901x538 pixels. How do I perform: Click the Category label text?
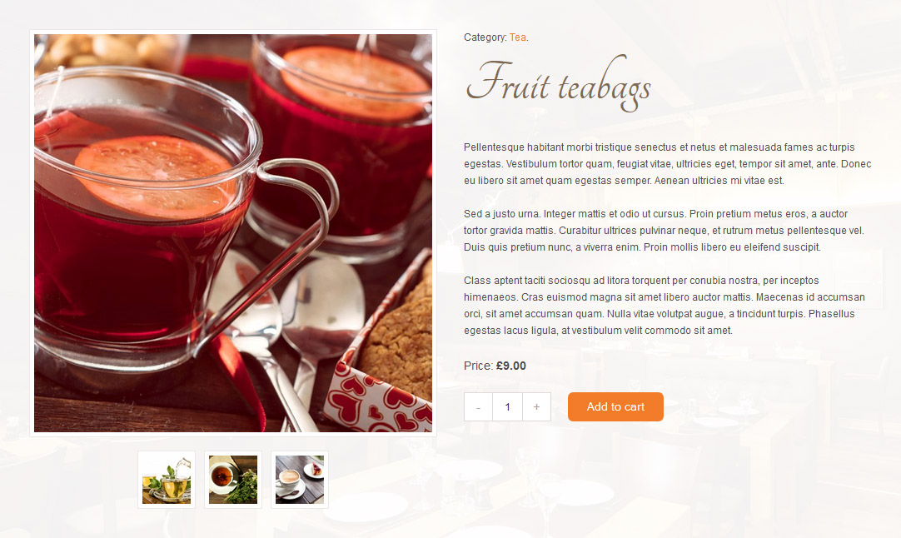tap(485, 37)
